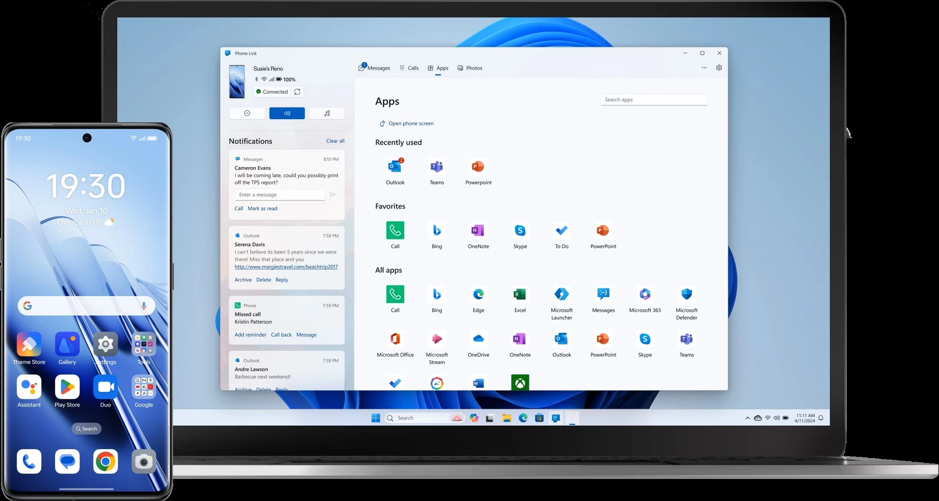The width and height of the screenshot is (939, 501).
Task: Refresh the phone connection
Action: click(x=297, y=92)
